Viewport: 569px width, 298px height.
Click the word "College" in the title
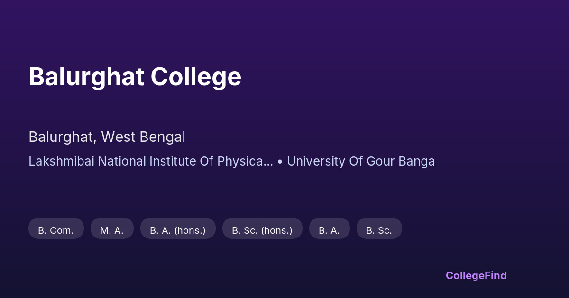tap(196, 77)
